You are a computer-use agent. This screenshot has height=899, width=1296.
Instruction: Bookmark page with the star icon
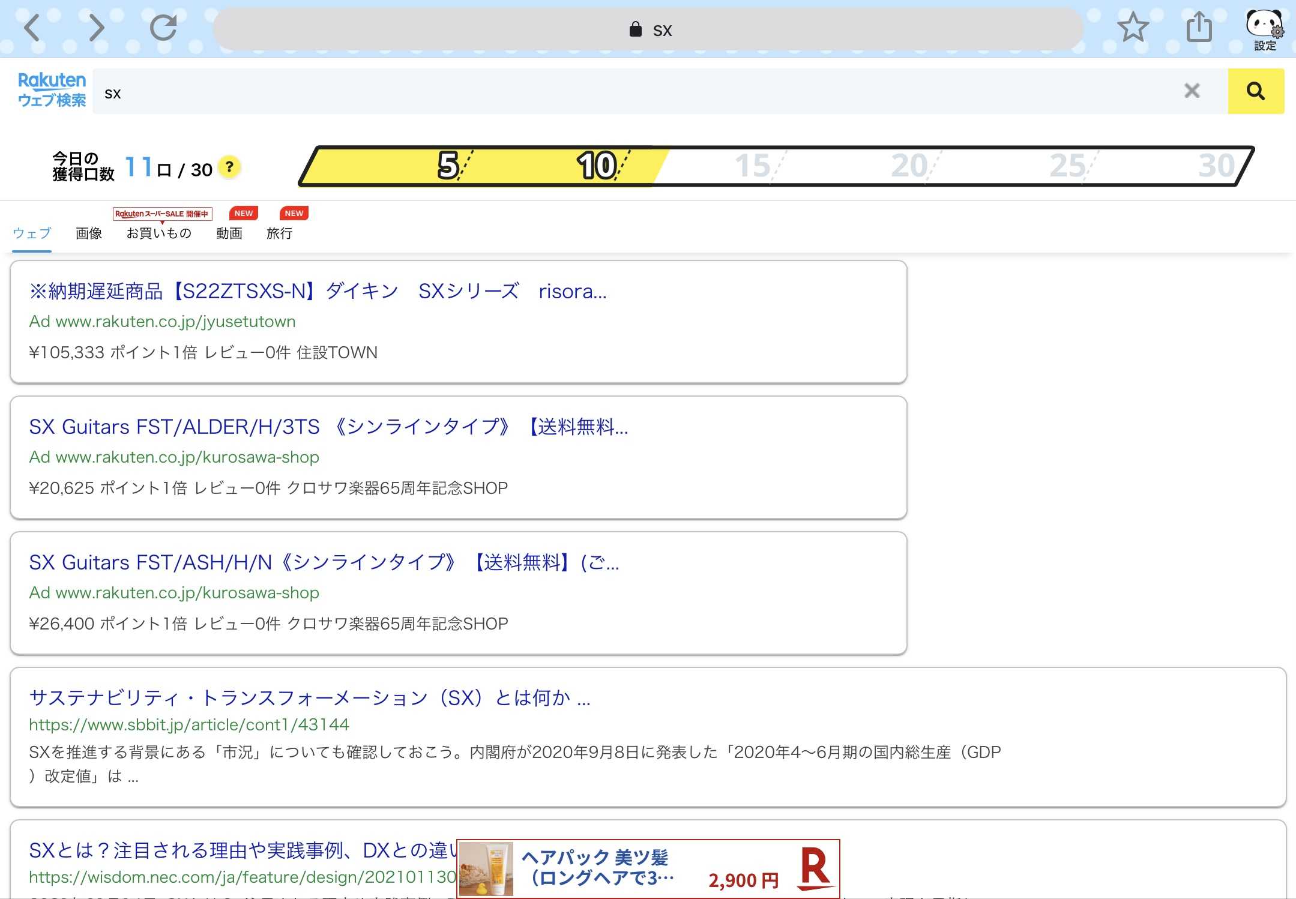pyautogui.click(x=1132, y=28)
